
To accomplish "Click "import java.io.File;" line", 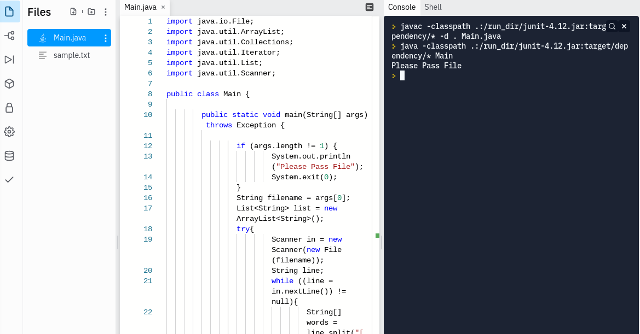I will point(210,21).
